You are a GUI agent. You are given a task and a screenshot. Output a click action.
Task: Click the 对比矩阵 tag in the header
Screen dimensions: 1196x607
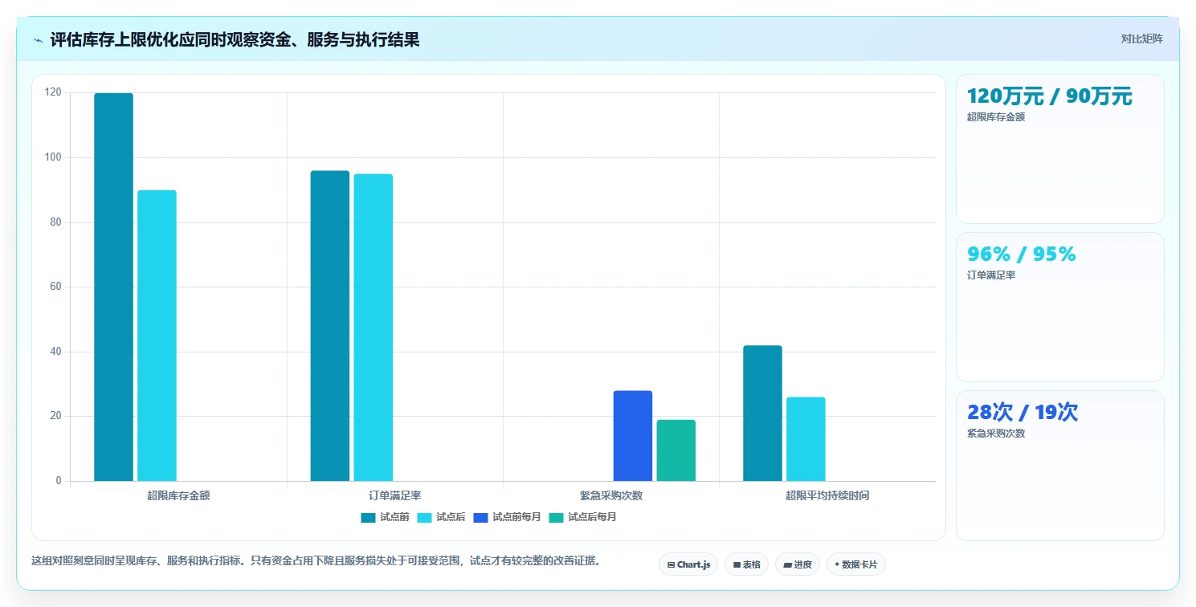pyautogui.click(x=1141, y=39)
